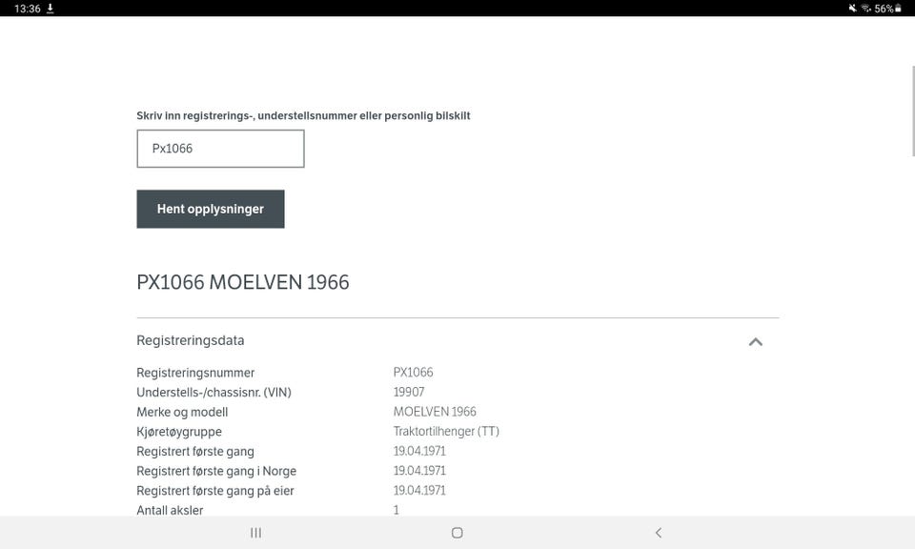The image size is (915, 549).
Task: Click the page vertical scrollbar
Action: tap(913, 111)
